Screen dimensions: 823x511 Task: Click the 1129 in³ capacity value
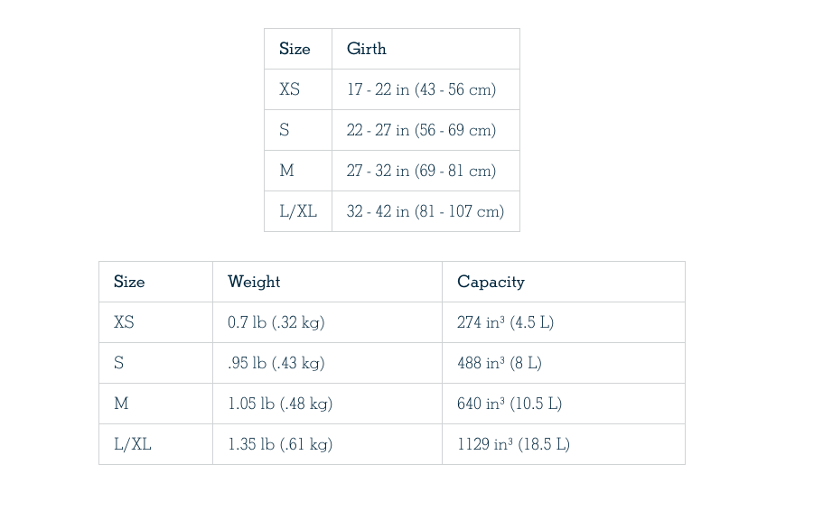pyautogui.click(x=513, y=444)
